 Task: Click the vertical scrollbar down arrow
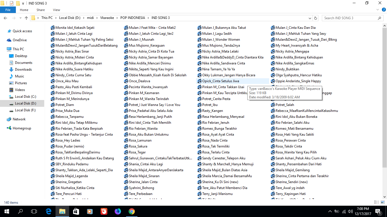(384, 197)
